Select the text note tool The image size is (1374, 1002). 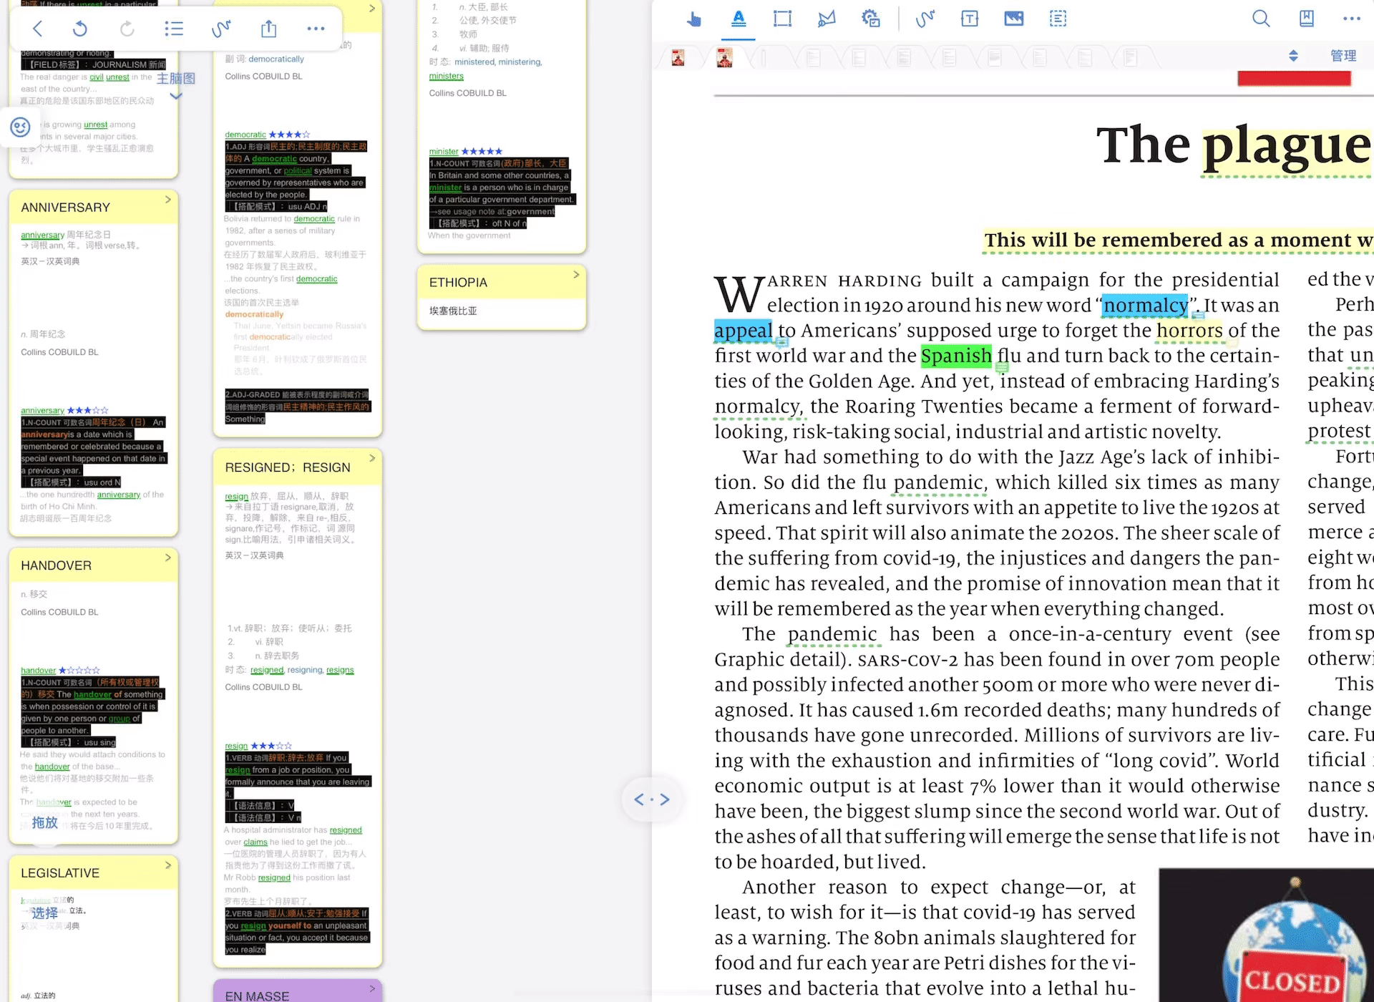[970, 19]
